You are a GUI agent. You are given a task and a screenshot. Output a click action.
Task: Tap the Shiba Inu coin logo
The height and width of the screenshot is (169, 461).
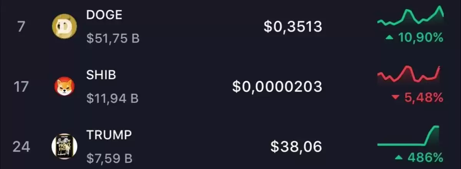coord(64,86)
